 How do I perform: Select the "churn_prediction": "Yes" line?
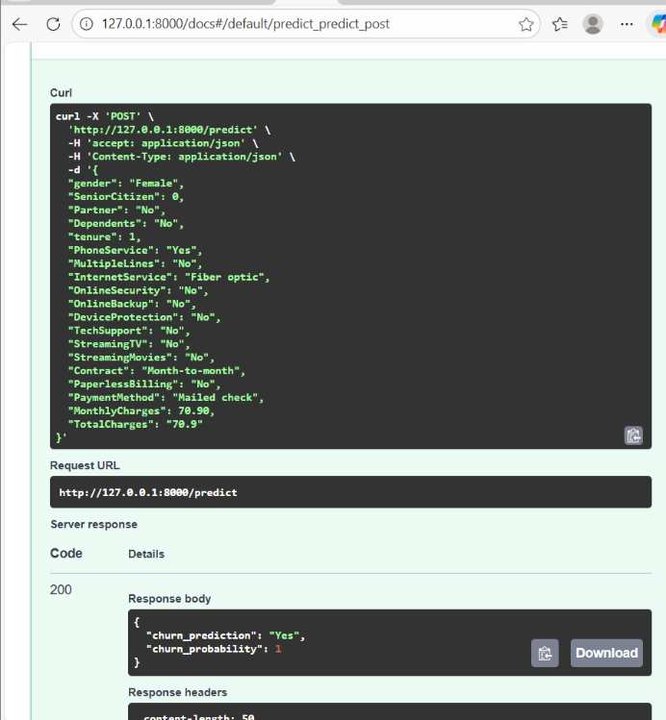pos(225,635)
